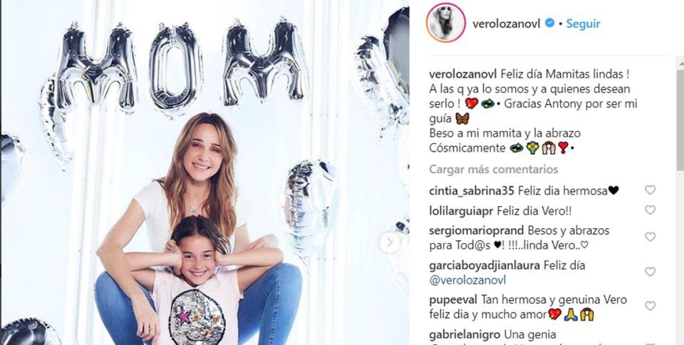Open the @verolozanovl mention link
Image resolution: width=684 pixels, height=345 pixels.
(x=467, y=280)
